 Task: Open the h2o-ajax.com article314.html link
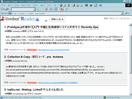[54, 50]
